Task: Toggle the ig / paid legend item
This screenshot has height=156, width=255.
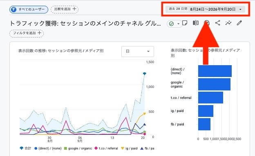Action: 129,148
